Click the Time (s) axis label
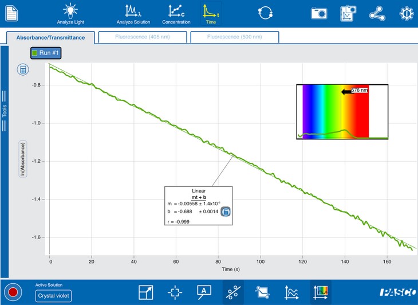Image resolution: width=418 pixels, height=305 pixels. coord(231,269)
